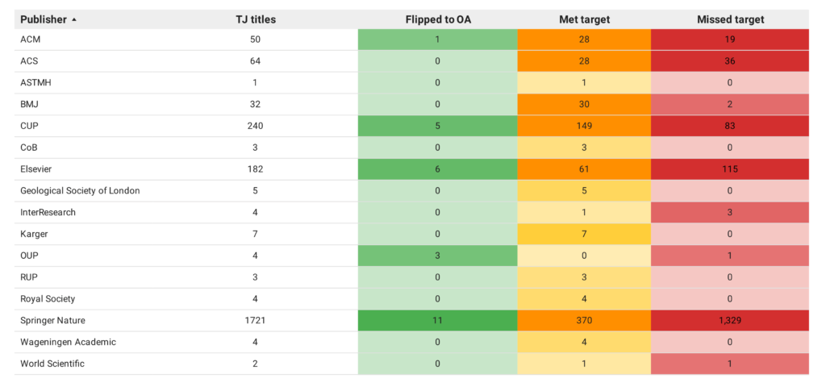The width and height of the screenshot is (826, 391).
Task: Select the Elsevier publisher name
Action: tap(35, 169)
